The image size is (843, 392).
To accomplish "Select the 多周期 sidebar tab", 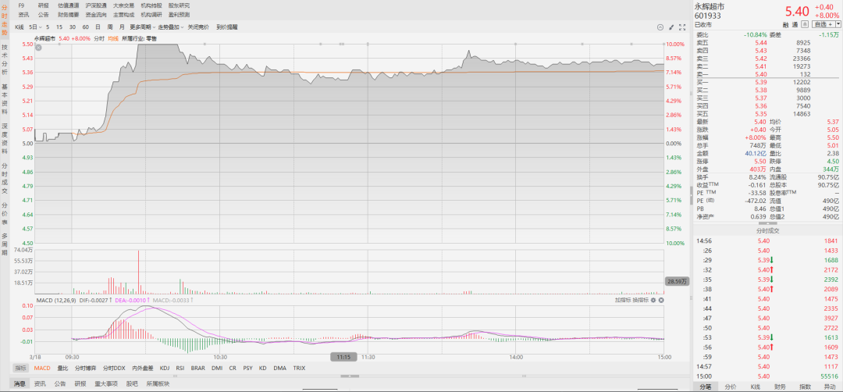I will click(x=5, y=244).
